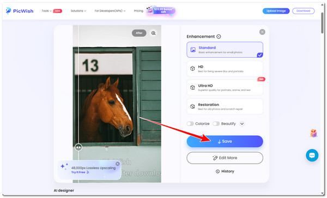327x198 pixels.
Task: Select the Standard enhancement option
Action: pyautogui.click(x=225, y=50)
